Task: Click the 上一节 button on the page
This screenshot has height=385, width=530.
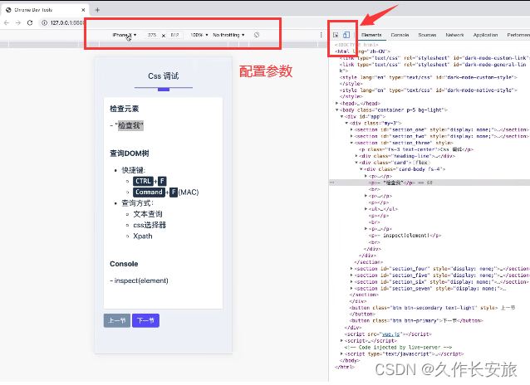Action: click(117, 320)
